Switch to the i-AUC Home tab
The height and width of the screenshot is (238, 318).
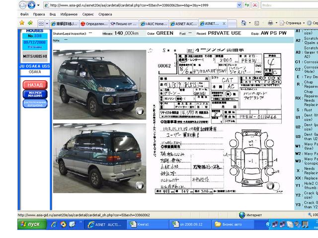pyautogui.click(x=154, y=24)
